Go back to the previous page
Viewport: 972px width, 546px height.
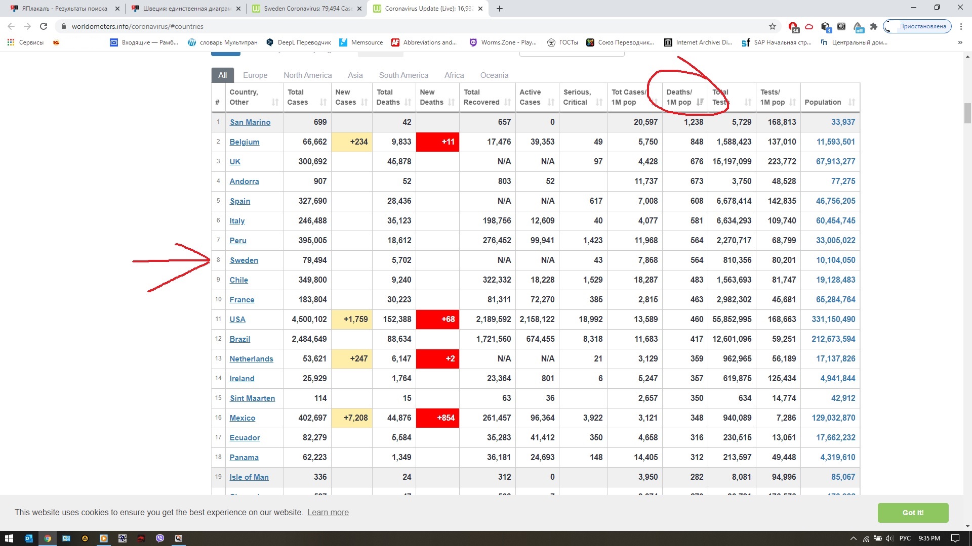(11, 26)
